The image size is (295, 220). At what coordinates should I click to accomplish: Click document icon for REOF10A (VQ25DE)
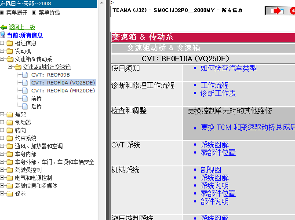coord(25,83)
